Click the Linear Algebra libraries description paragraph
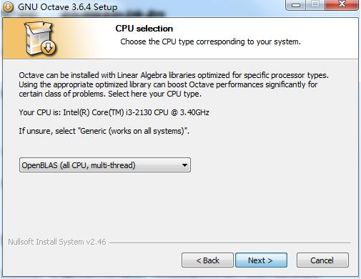 [x=174, y=84]
